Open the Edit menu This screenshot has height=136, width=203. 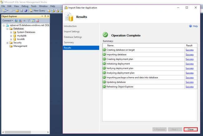[9, 6]
